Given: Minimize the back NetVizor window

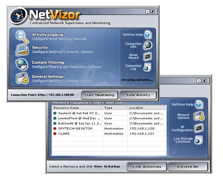Looking at the screenshot, I should [x=199, y=81].
